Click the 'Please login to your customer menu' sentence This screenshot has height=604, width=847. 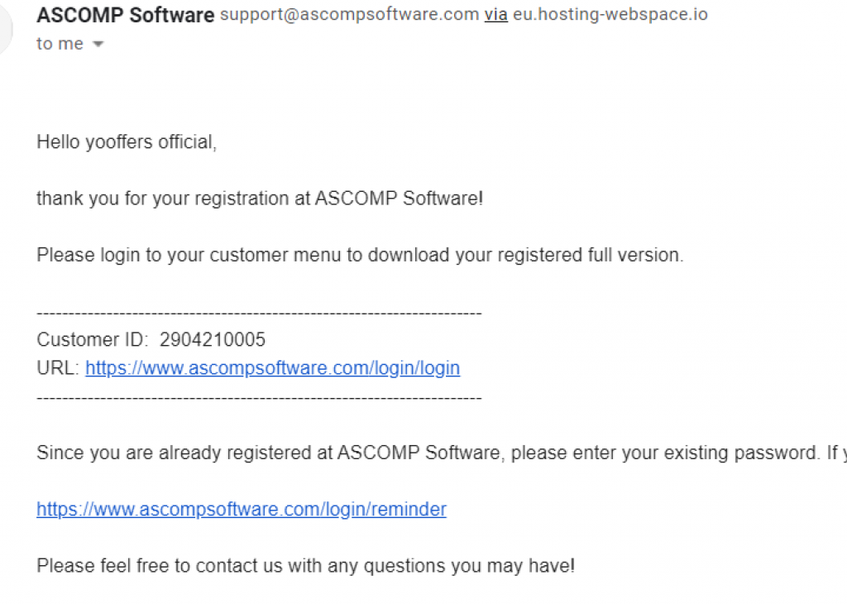[x=360, y=255]
